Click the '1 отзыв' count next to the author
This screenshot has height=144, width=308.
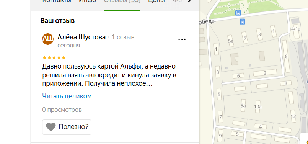point(123,37)
